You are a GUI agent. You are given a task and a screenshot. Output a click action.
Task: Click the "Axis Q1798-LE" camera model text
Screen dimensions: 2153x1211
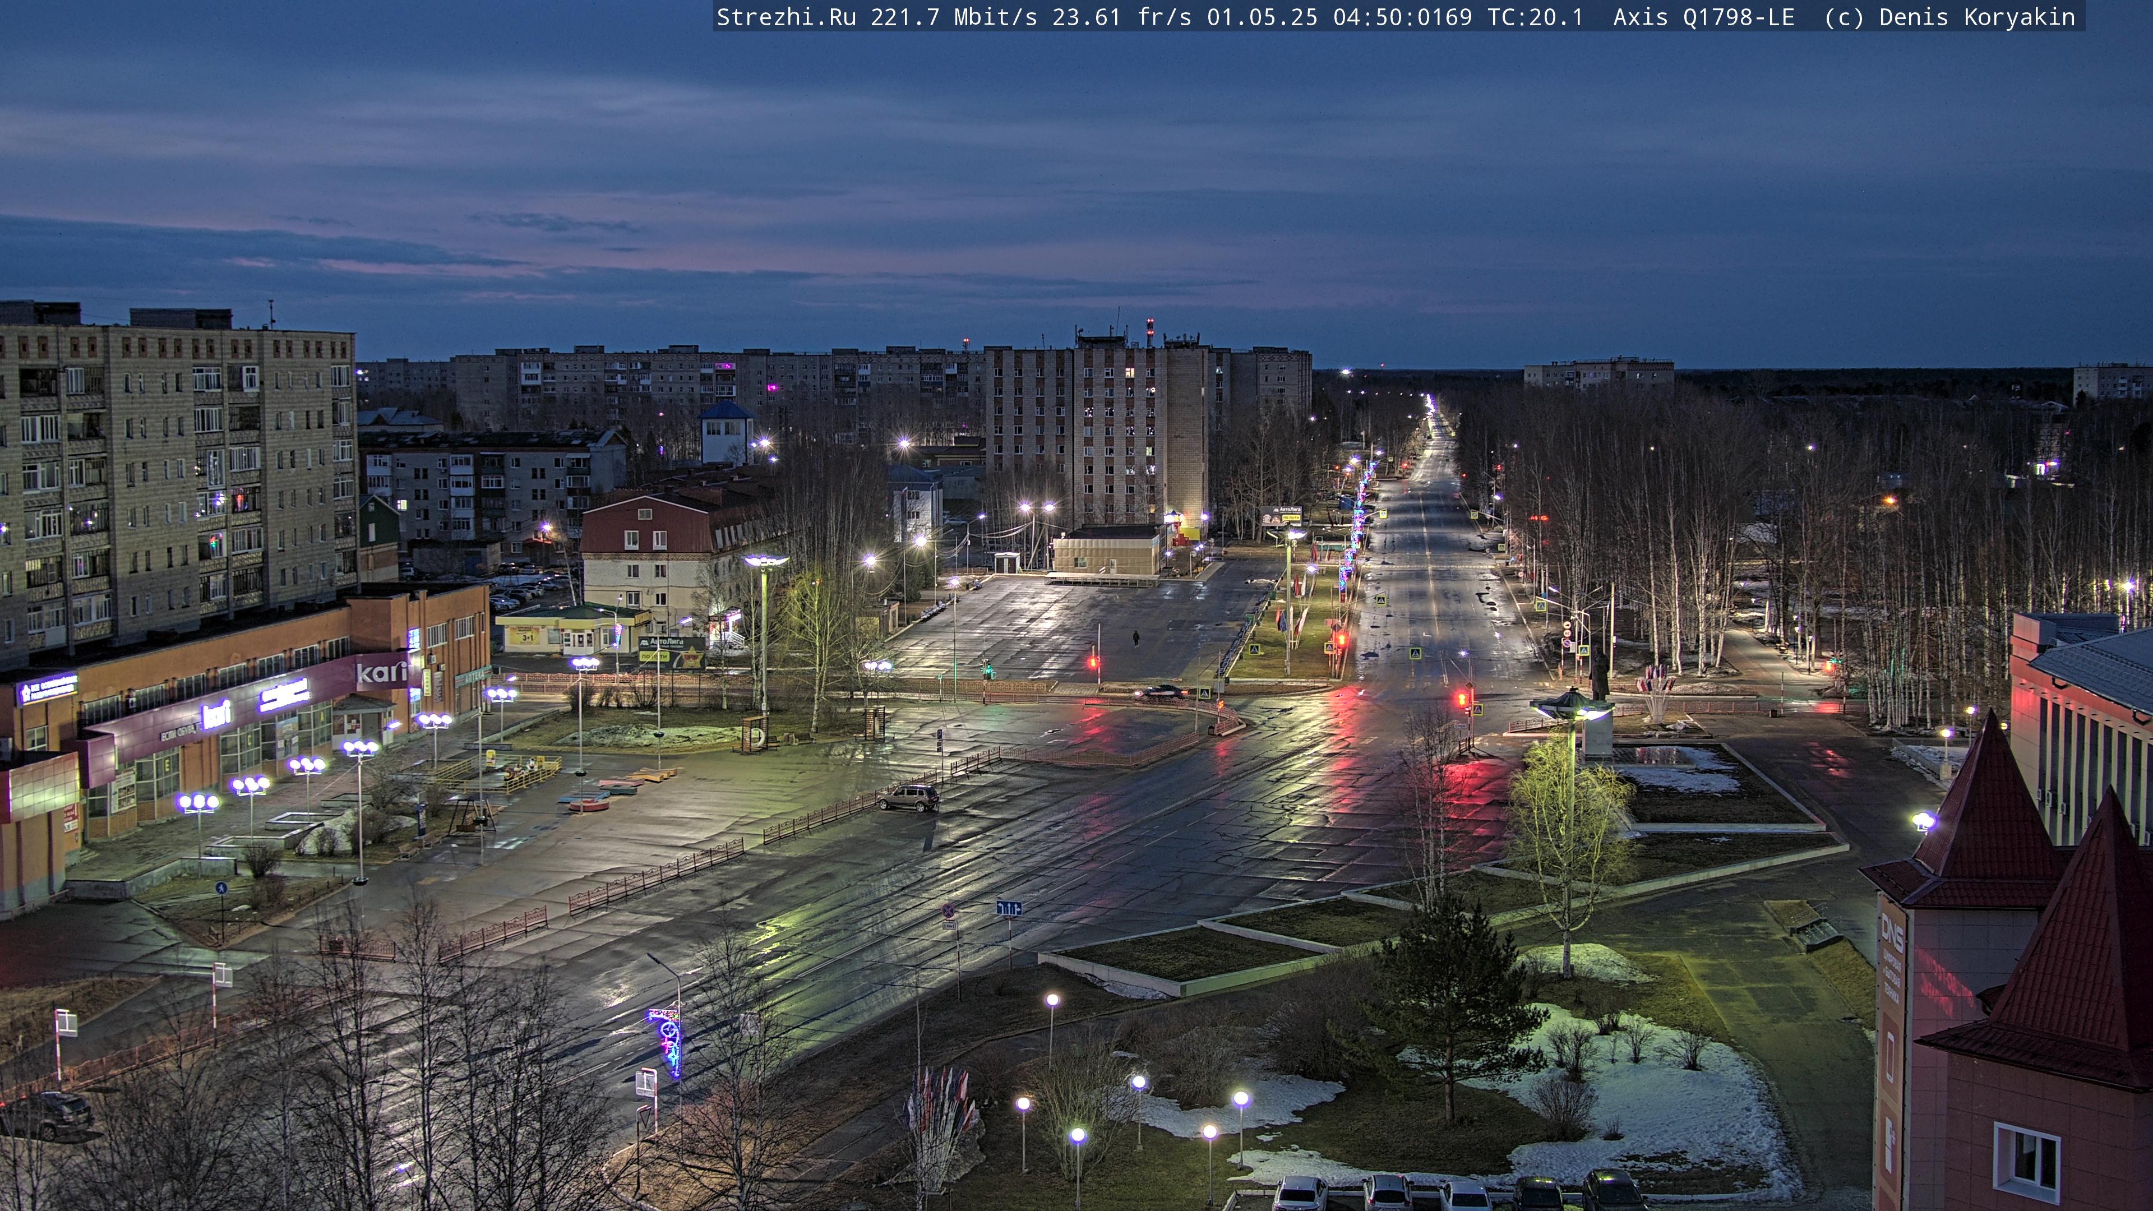tap(1703, 17)
